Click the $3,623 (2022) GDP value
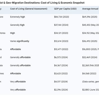The image size is (99, 97). tap(61, 73)
